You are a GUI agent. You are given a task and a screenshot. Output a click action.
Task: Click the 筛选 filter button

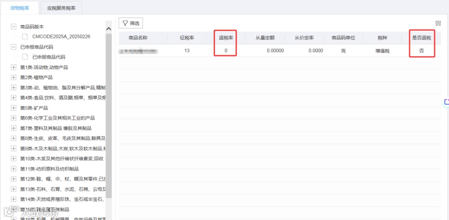[131, 24]
